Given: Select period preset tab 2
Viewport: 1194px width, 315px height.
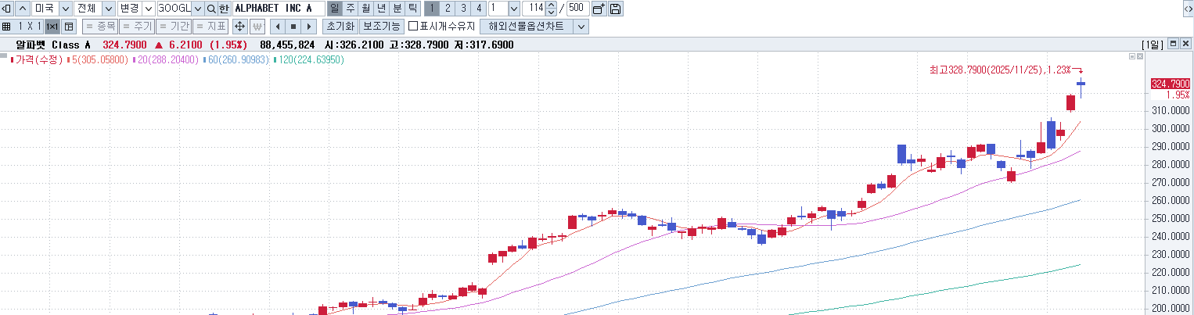Looking at the screenshot, I should (447, 9).
